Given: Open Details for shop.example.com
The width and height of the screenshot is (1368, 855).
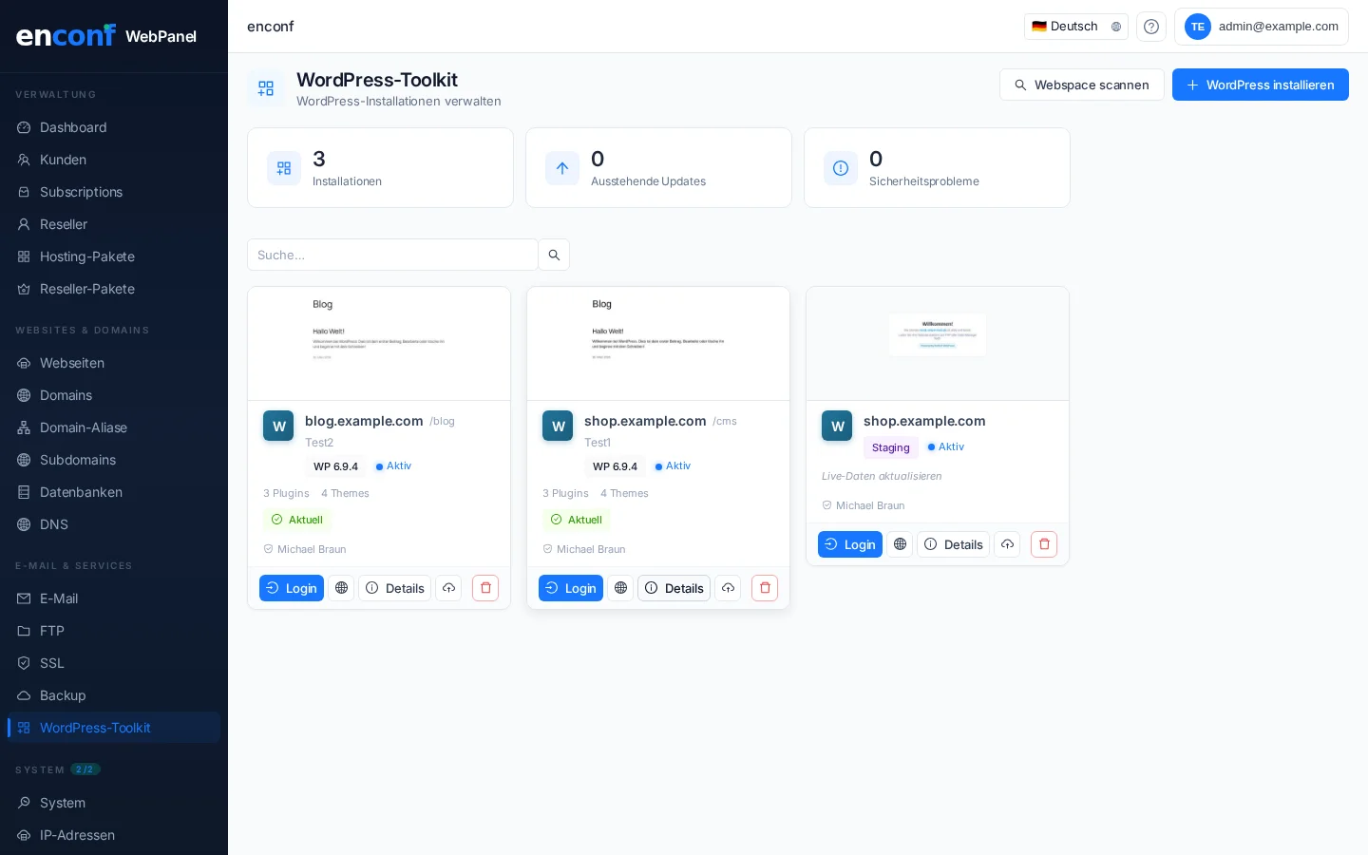Looking at the screenshot, I should (x=674, y=588).
